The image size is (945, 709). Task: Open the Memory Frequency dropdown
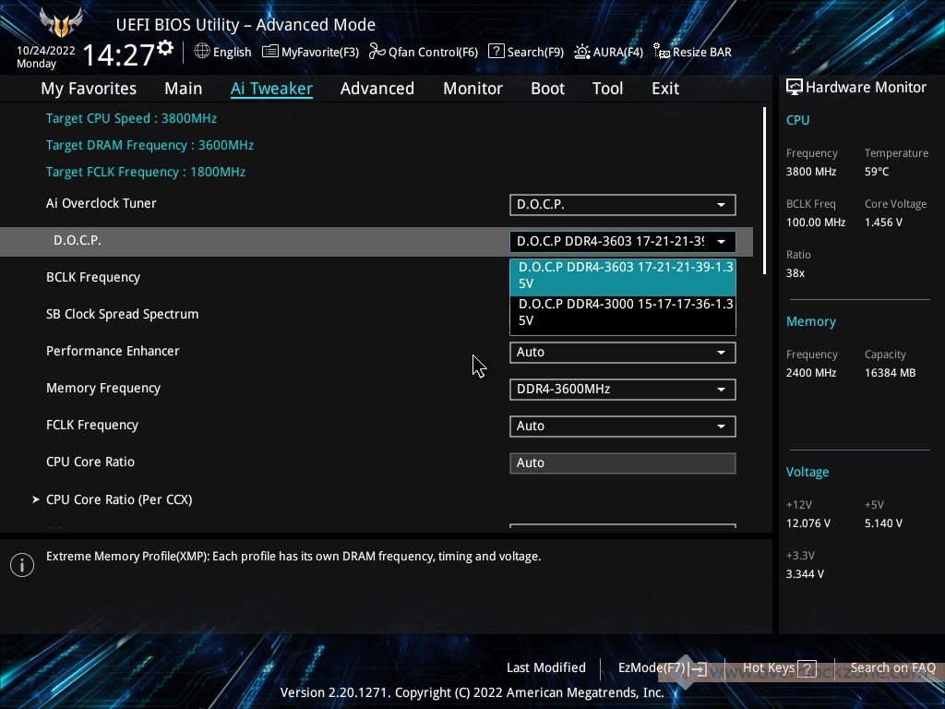622,389
